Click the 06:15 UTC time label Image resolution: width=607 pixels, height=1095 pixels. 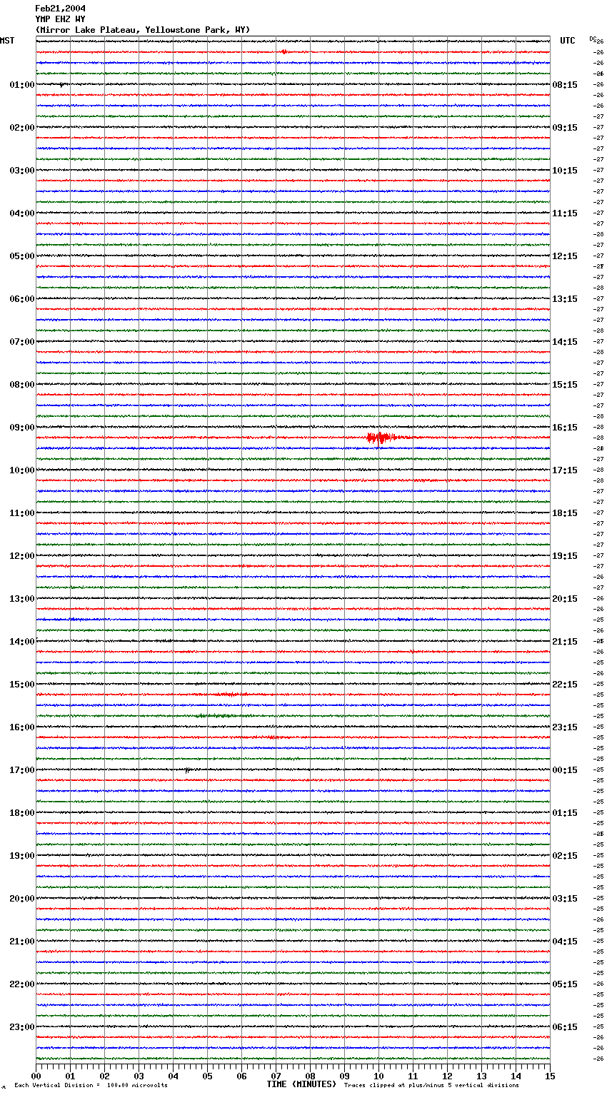(565, 1027)
